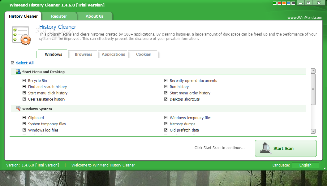Click the Start Scan button

point(286,148)
